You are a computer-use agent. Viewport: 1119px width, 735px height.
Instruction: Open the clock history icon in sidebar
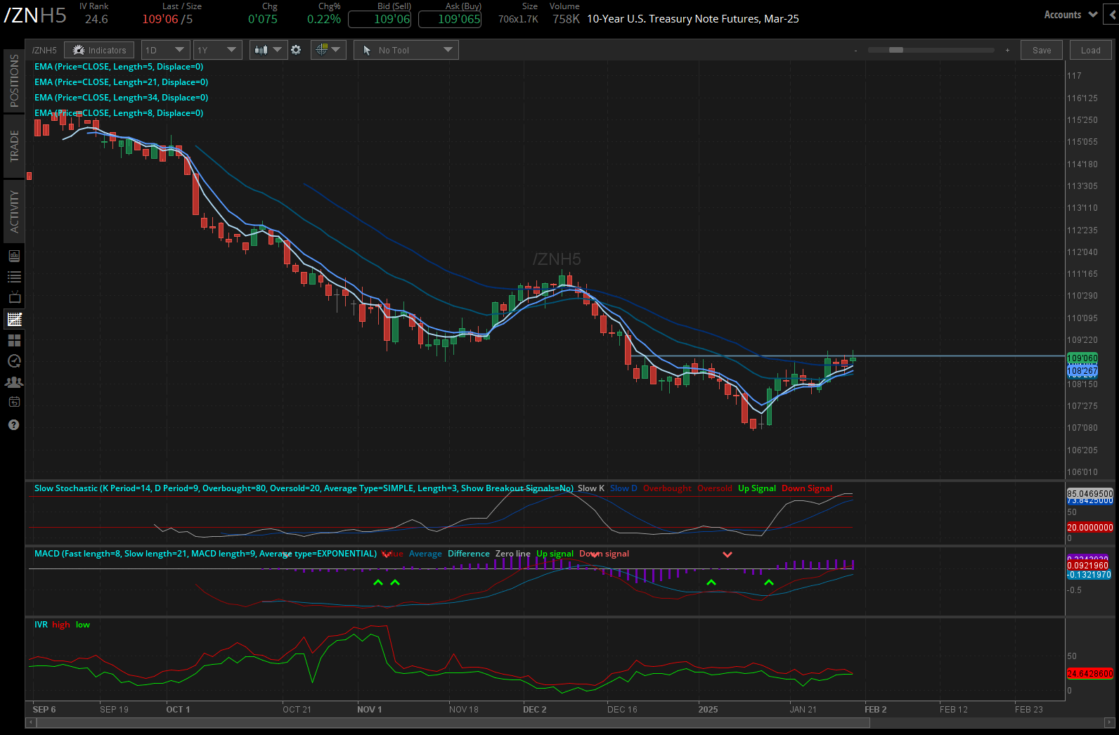14,361
